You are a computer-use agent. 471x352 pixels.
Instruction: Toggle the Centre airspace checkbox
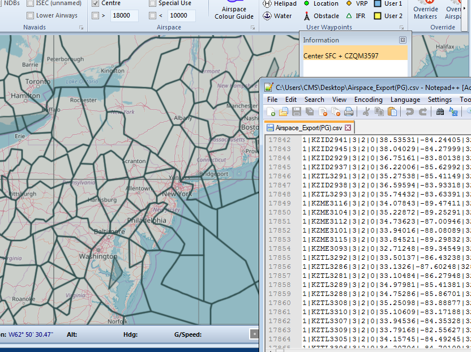click(x=96, y=3)
